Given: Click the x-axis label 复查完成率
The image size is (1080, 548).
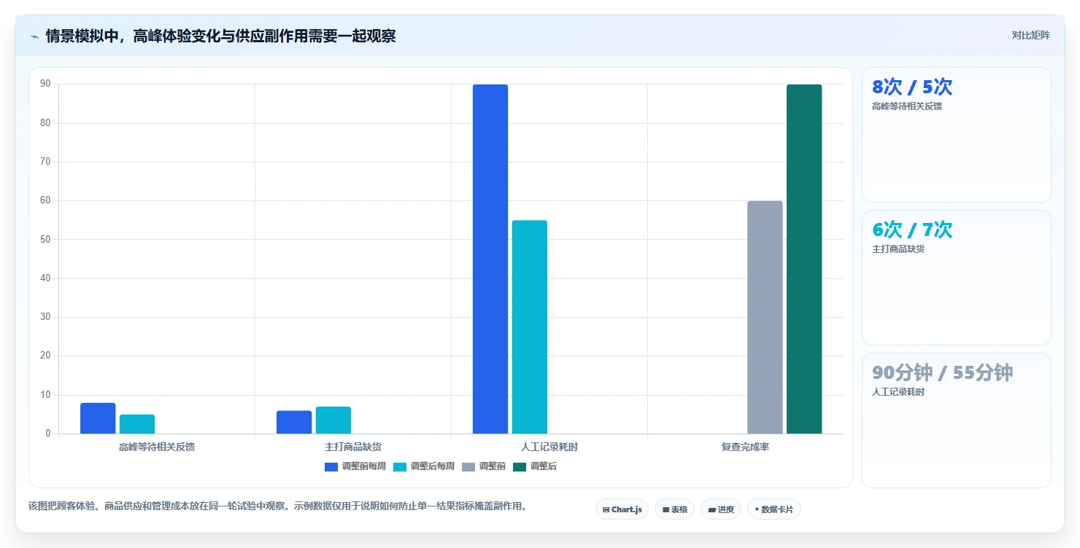Looking at the screenshot, I should coord(745,447).
